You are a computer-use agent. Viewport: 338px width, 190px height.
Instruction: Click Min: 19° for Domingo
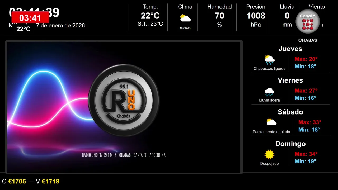305,161
